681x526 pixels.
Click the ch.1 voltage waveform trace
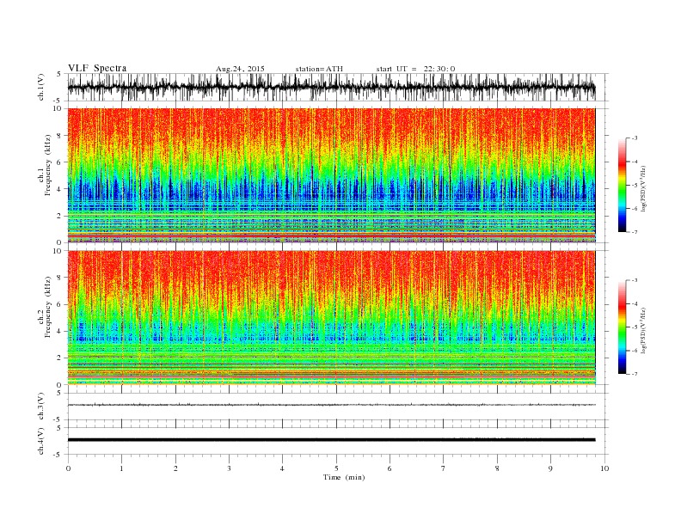[x=331, y=87]
